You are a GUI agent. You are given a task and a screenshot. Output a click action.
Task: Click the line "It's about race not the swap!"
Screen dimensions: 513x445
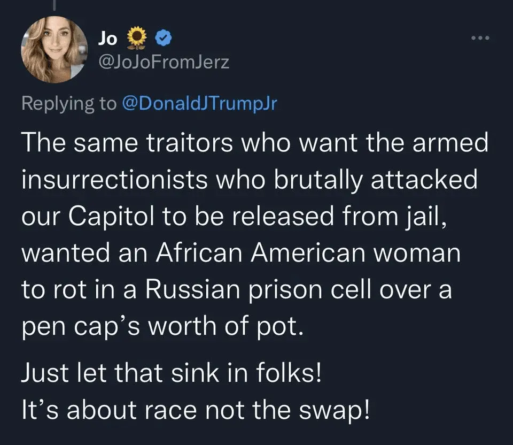click(x=195, y=409)
